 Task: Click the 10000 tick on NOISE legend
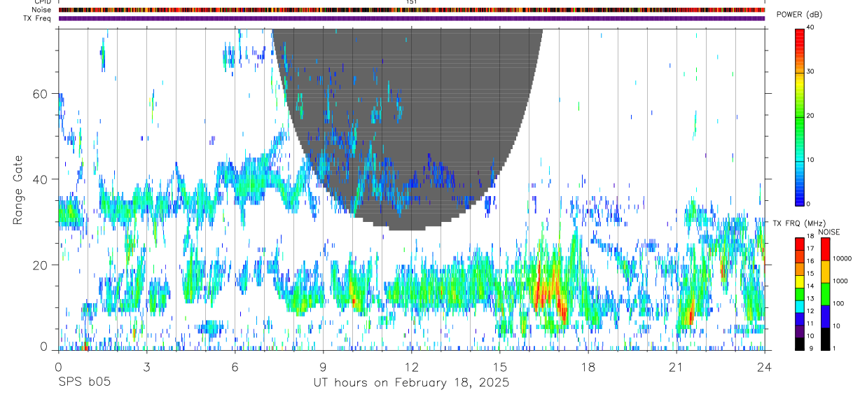[x=842, y=258]
